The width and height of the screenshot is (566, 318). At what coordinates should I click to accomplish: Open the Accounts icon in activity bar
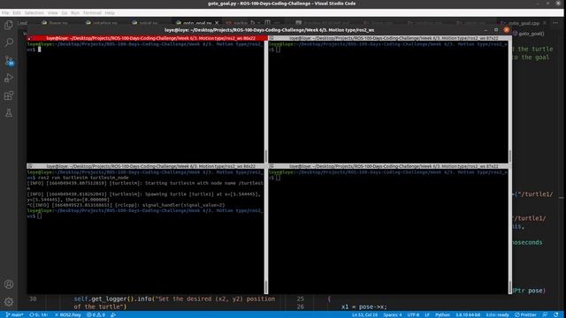(9, 284)
